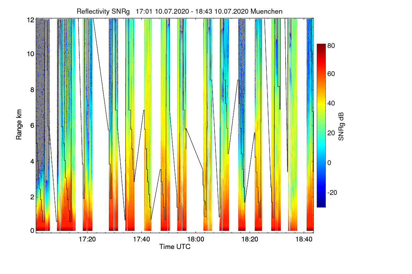Image resolution: width=412 pixels, height=274 pixels.
Task: Click the colorbar value label -20
Action: coord(333,192)
